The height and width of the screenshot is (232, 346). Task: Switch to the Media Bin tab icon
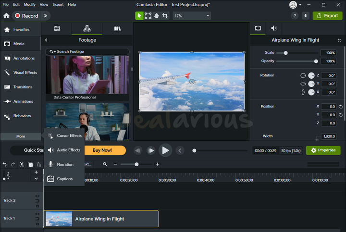[x=57, y=28]
